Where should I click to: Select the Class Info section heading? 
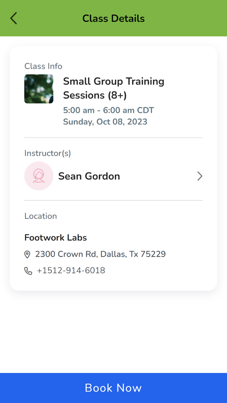tap(43, 66)
